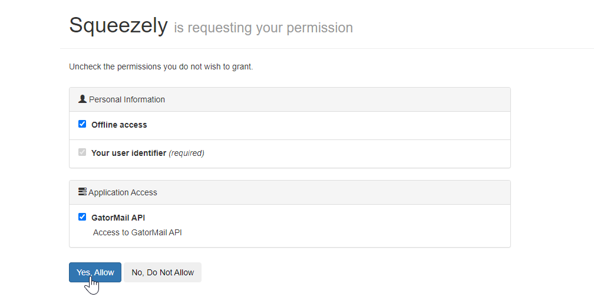Click the Application Access server icon
This screenshot has height=300, width=594.
(82, 192)
